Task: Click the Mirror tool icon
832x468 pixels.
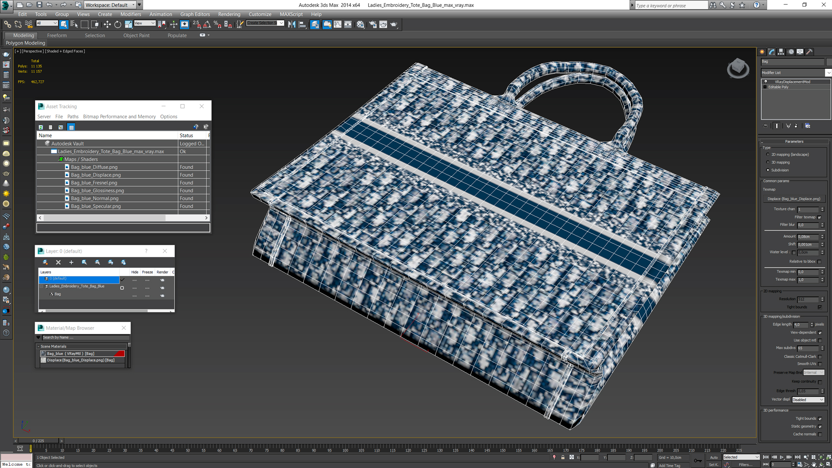Action: [292, 25]
